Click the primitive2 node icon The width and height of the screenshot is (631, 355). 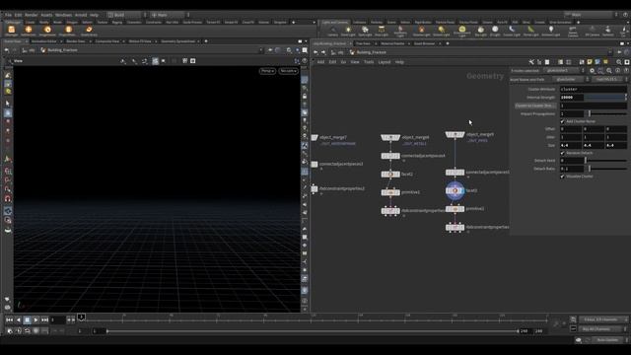click(455, 209)
